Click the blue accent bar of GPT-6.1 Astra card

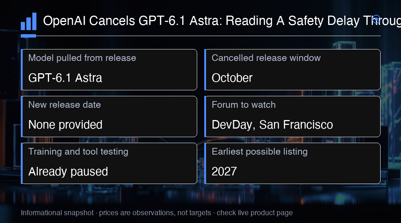point(22,70)
